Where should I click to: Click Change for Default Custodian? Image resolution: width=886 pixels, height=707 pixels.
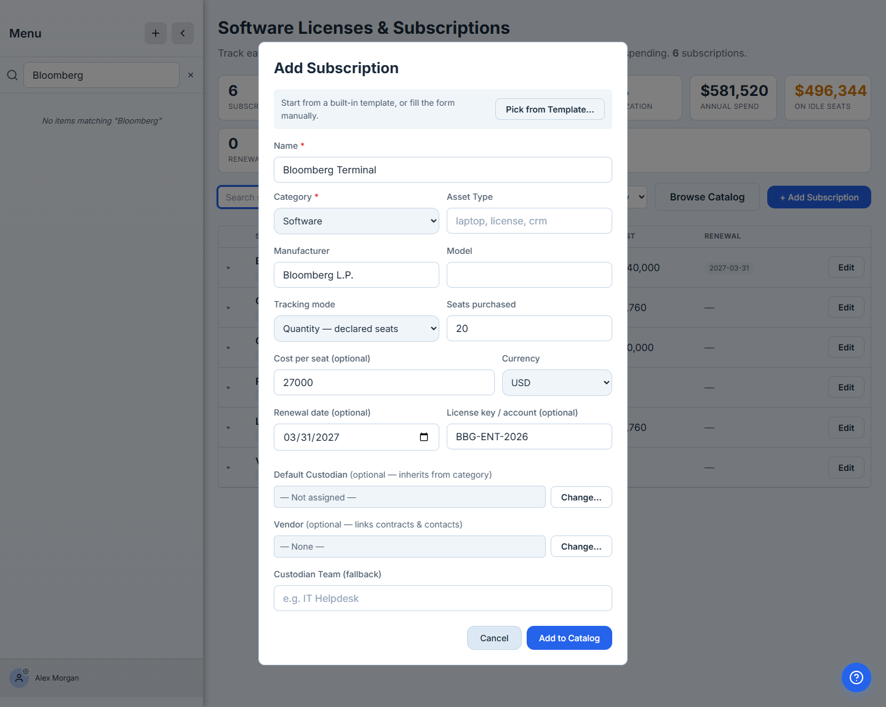[581, 497]
